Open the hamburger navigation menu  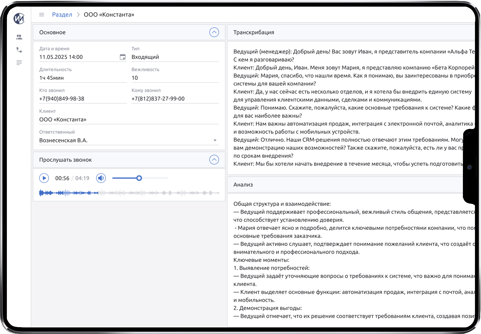pos(41,15)
